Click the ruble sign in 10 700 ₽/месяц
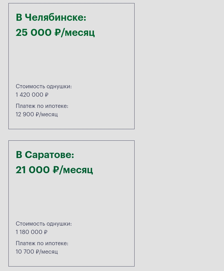This screenshot has height=271, width=224. click(37, 252)
